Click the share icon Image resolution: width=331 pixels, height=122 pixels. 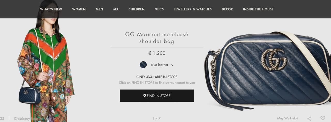(x=309, y=118)
